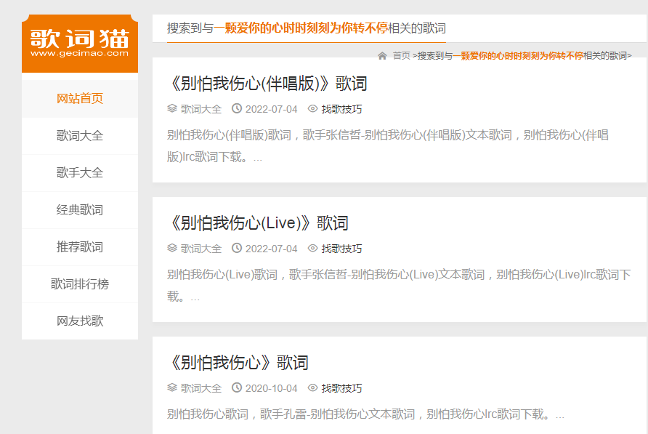Viewport: 648px width, 434px height.
Task: Open 《别怕我伤心(伴唱版)》歌词 title link
Action: point(267,84)
